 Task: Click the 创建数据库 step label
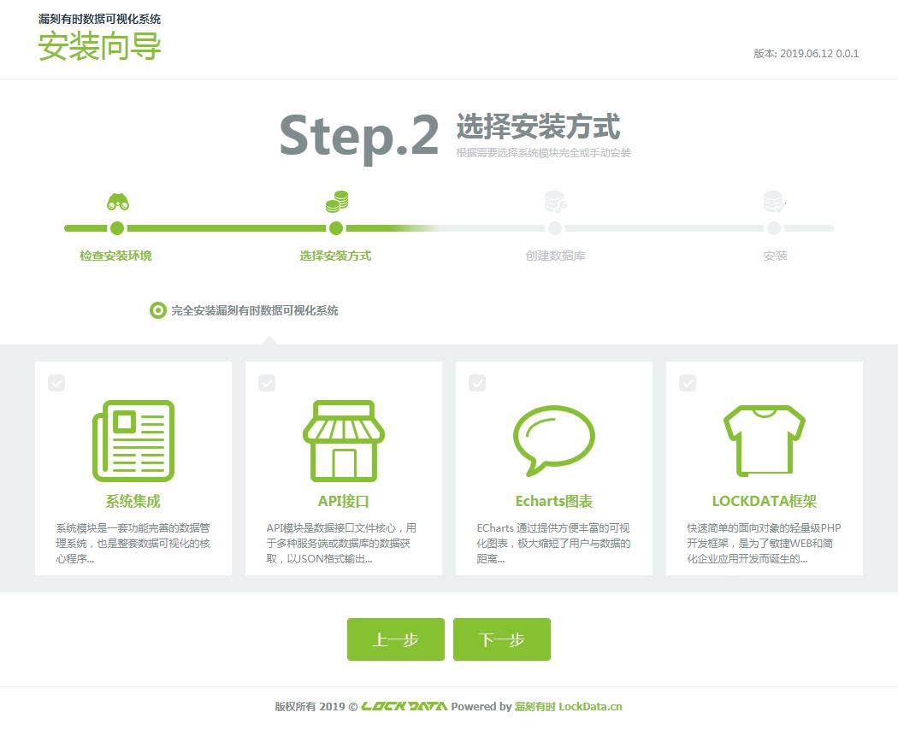[x=556, y=256]
